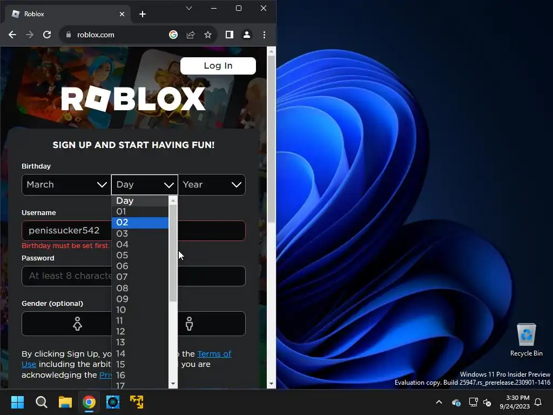Open the Year dropdown
The height and width of the screenshot is (415, 553).
pos(212,185)
